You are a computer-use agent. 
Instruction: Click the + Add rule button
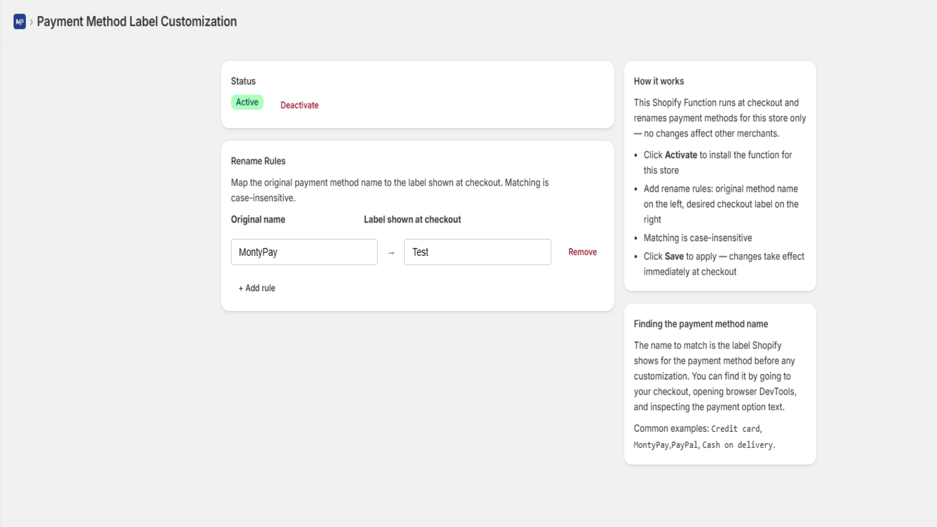pyautogui.click(x=257, y=288)
